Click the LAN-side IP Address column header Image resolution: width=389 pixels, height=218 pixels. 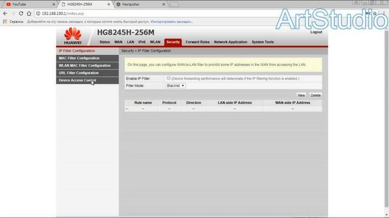(235, 102)
